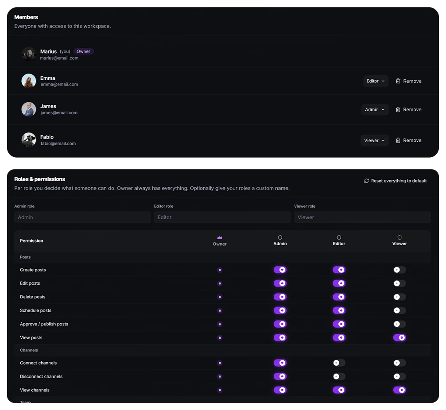The height and width of the screenshot is (410, 446).
Task: Disable View channels for Viewer
Action: click(x=399, y=390)
